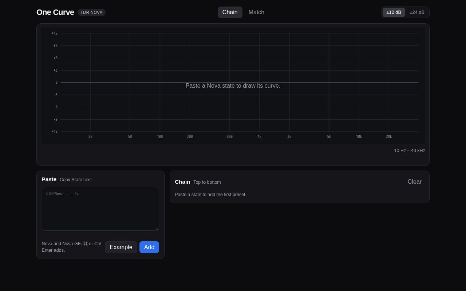The width and height of the screenshot is (466, 291).
Task: Click the 'Top to bottom' hint
Action: click(207, 182)
